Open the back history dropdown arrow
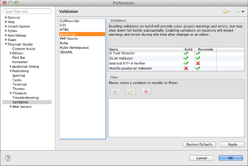 pos(229,12)
